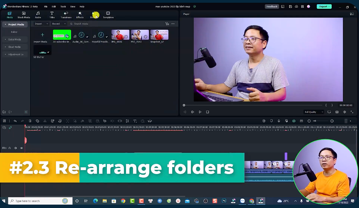359x208 pixels.
Task: Click the keyframe diamond icon
Action: point(105,121)
